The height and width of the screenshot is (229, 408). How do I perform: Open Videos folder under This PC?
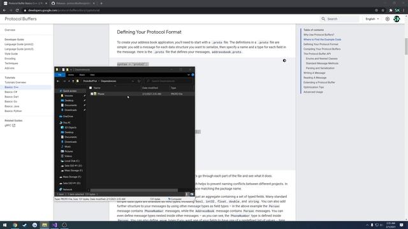pos(68,156)
